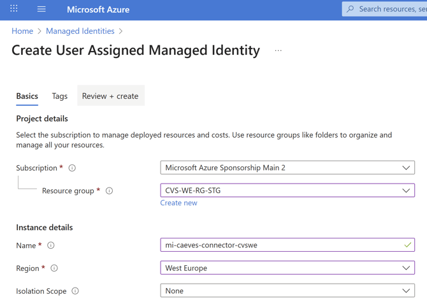This screenshot has width=427, height=306.
Task: Show info tooltip for Name field
Action: pos(51,245)
